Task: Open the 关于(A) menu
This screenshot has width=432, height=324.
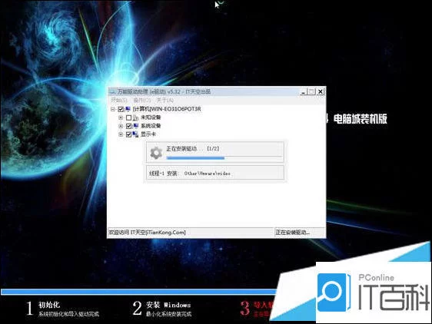Action: coord(164,100)
